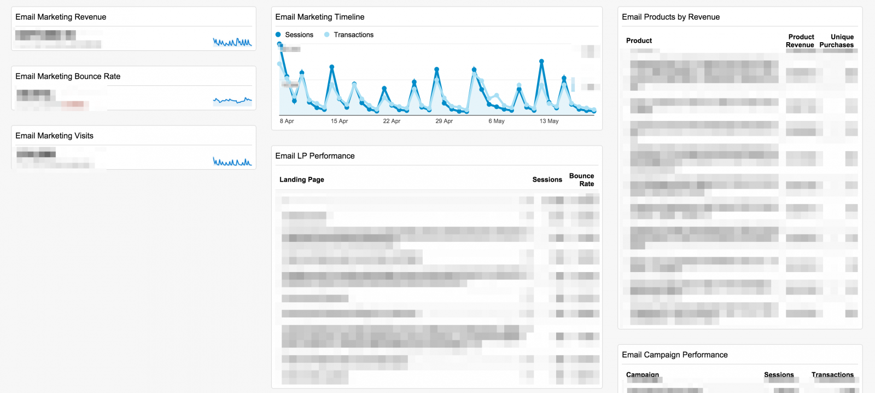Screen dimensions: 875x393
Task: Click the Email Marketing Revenue sparkline
Action: coord(232,42)
